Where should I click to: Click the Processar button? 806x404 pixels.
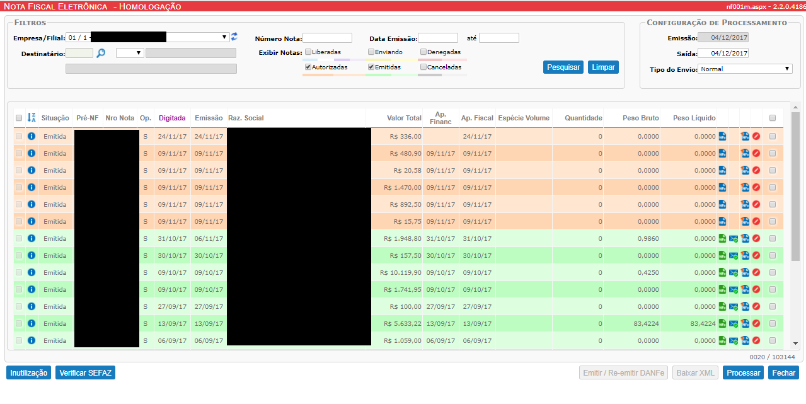[x=744, y=372]
